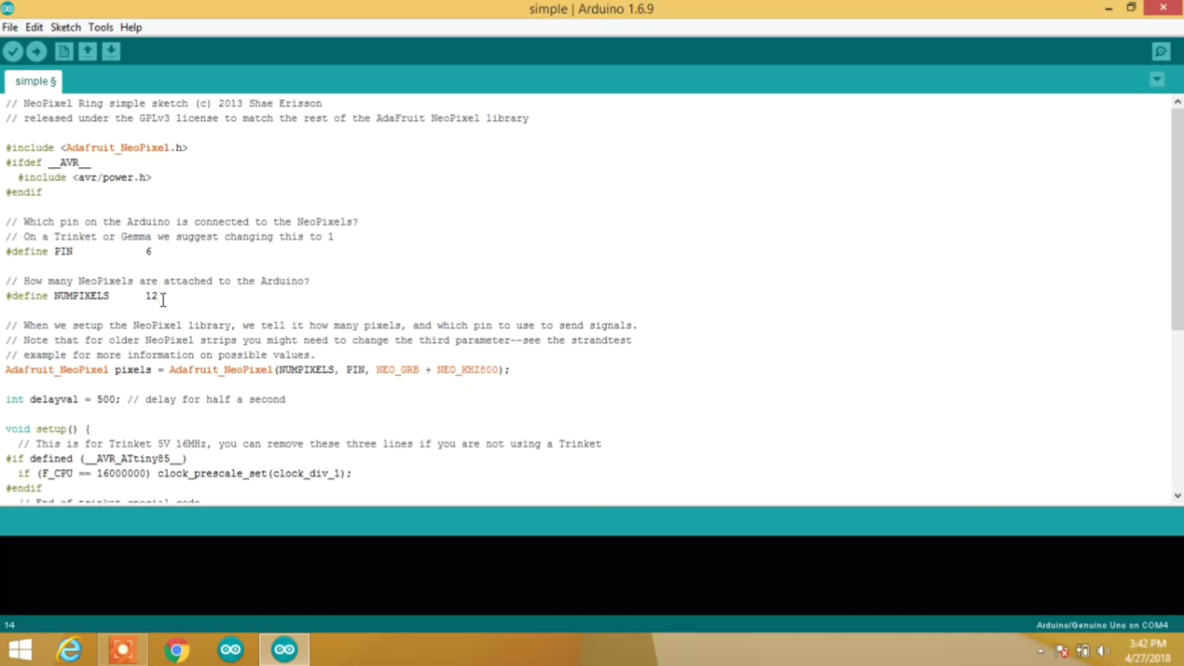Click the clock in the system tray
The width and height of the screenshot is (1184, 666).
click(x=1147, y=649)
